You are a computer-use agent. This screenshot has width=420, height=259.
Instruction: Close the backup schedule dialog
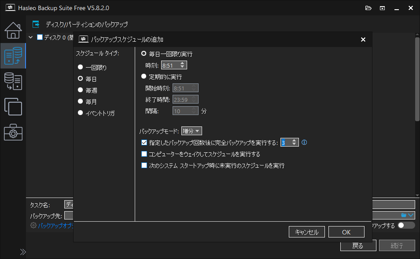click(x=363, y=40)
